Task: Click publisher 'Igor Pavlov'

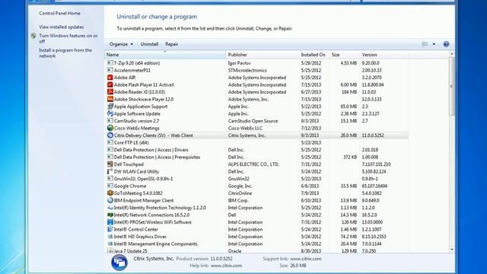Action: (x=239, y=62)
